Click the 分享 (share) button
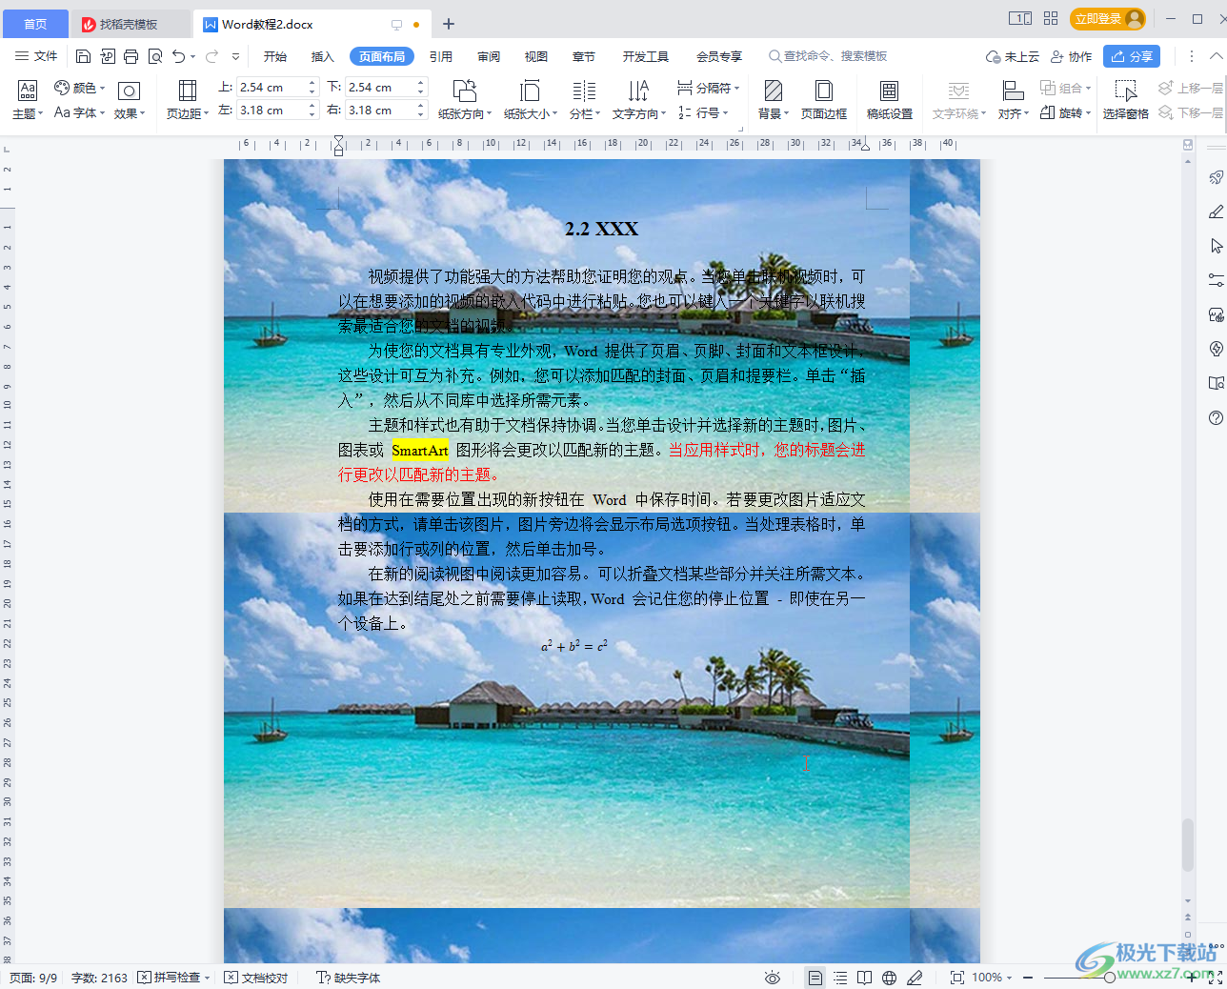This screenshot has width=1227, height=989. (1132, 56)
